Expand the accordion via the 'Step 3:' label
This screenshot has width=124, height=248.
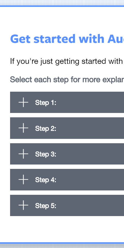click(46, 154)
